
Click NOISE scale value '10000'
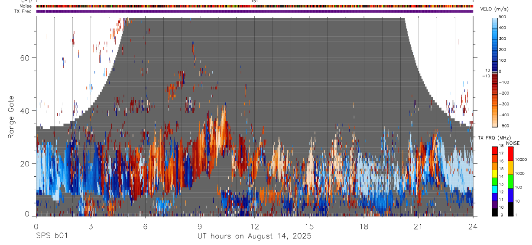click(521, 159)
